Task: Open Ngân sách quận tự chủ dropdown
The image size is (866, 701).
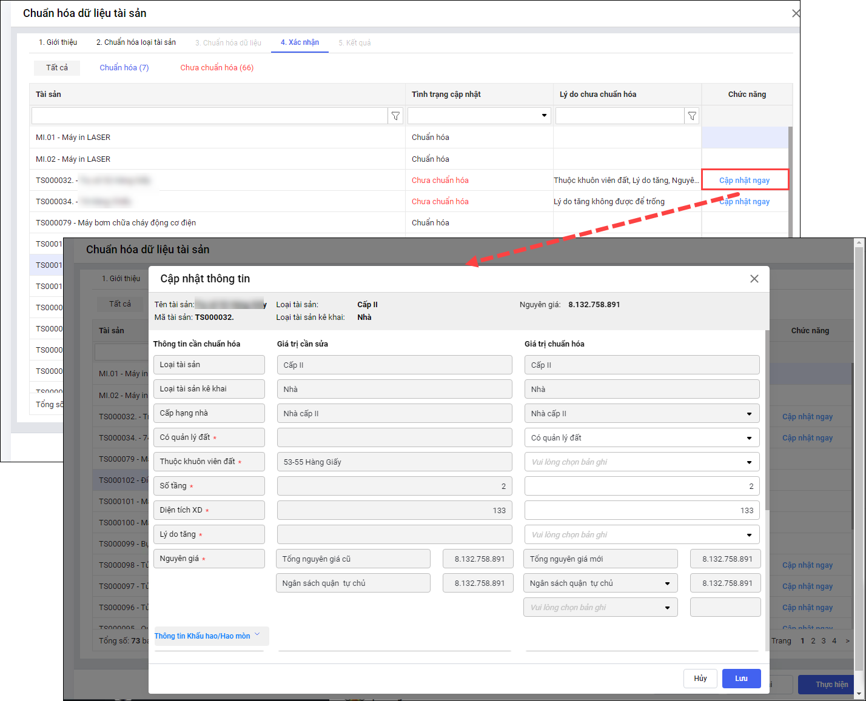Action: tap(667, 583)
